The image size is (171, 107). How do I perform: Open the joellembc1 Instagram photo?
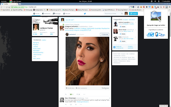(87, 61)
